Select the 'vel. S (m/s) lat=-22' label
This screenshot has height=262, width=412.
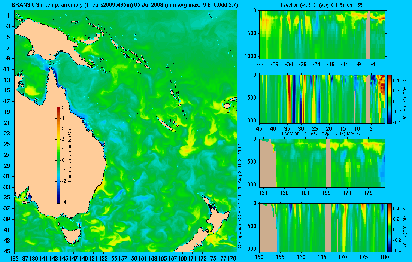(405, 227)
